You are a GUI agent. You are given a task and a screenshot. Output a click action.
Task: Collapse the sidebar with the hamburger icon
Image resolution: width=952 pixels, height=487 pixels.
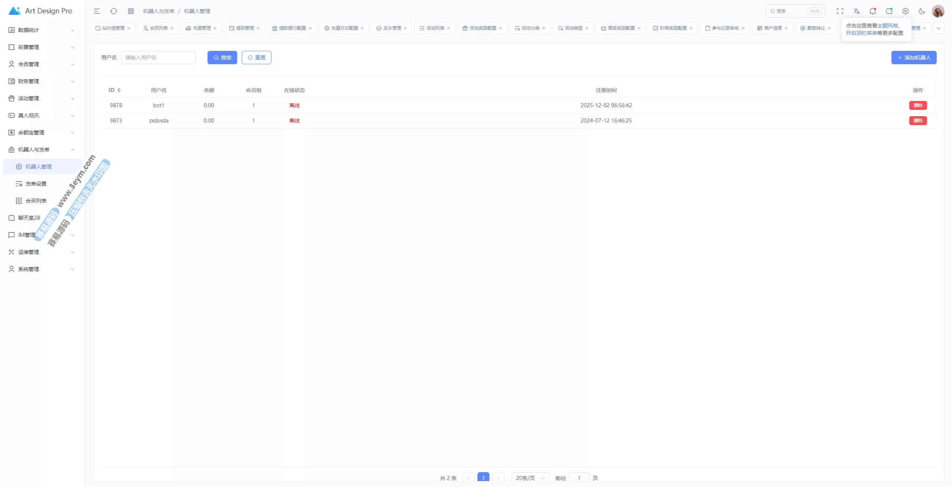click(x=97, y=11)
